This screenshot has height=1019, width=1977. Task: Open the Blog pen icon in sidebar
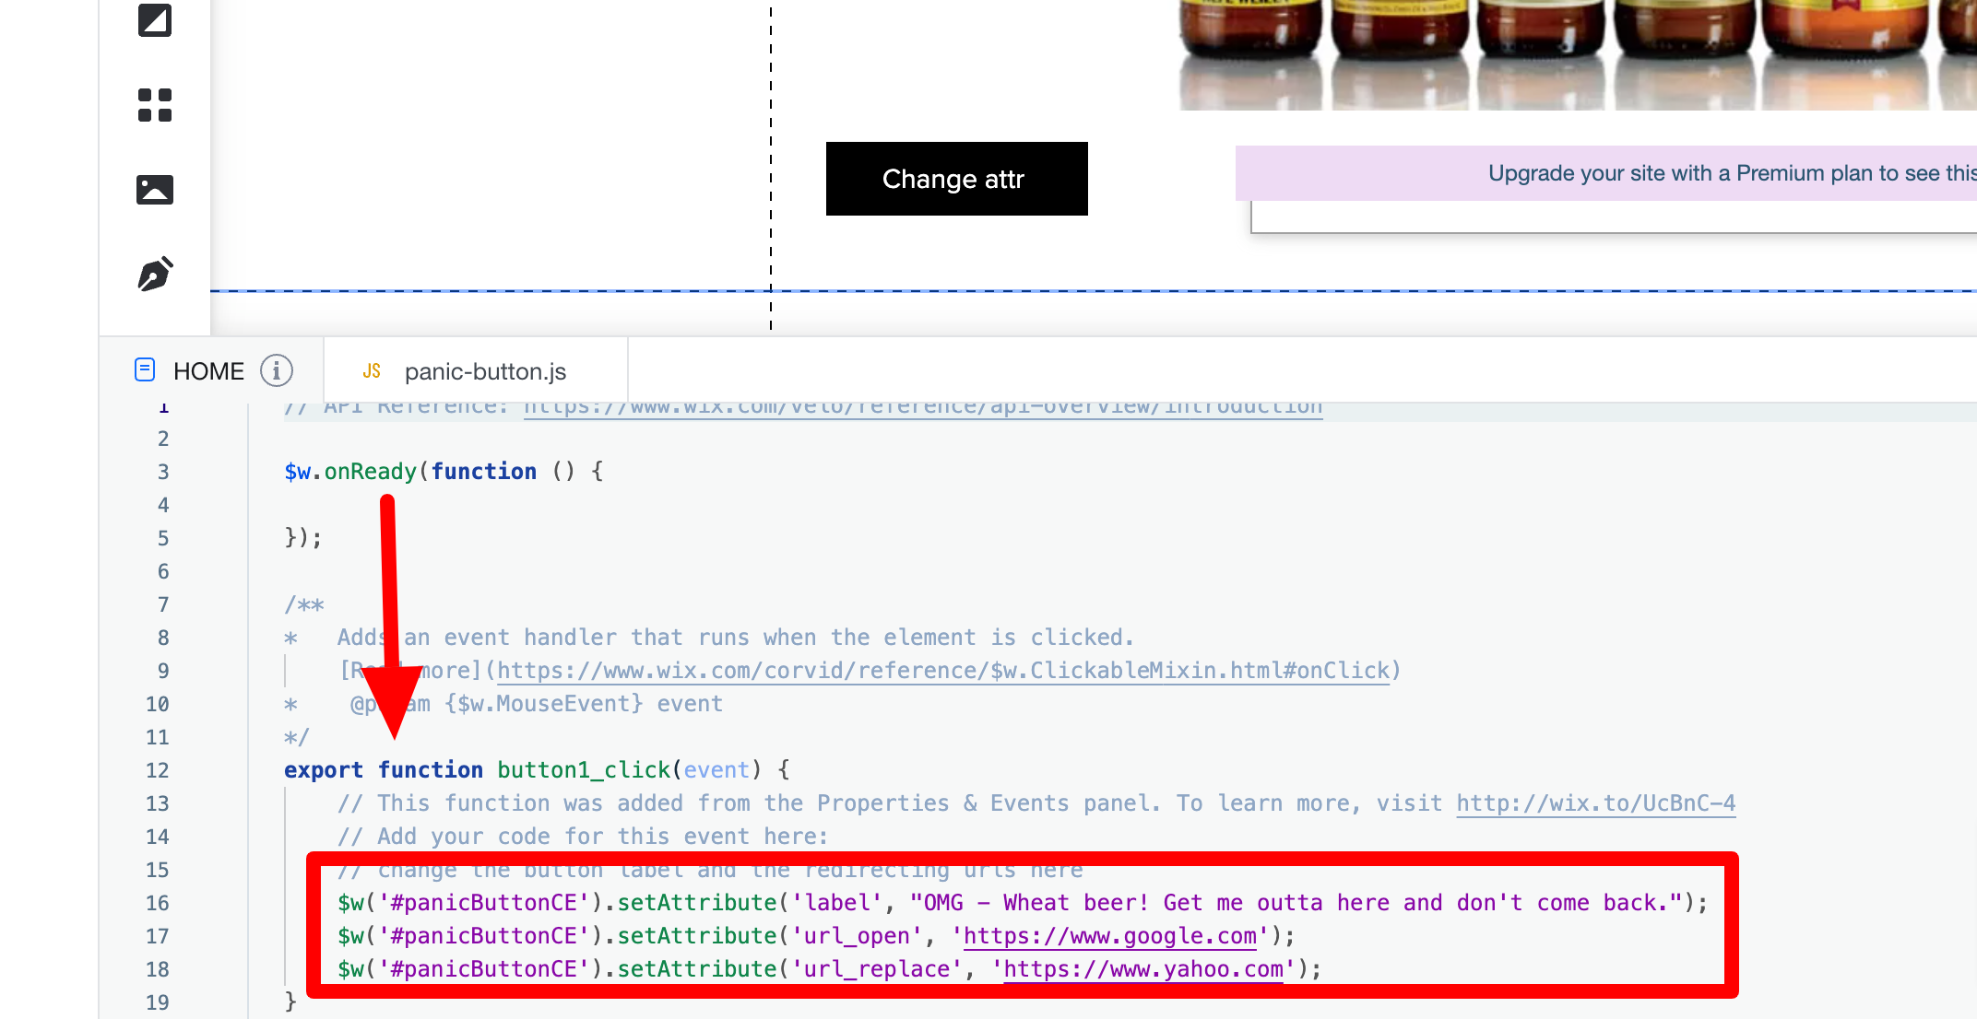tap(155, 274)
